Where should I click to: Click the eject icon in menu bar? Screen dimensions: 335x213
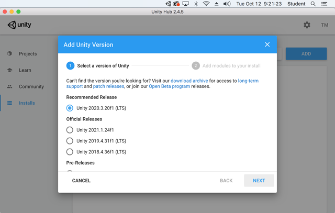216,4
